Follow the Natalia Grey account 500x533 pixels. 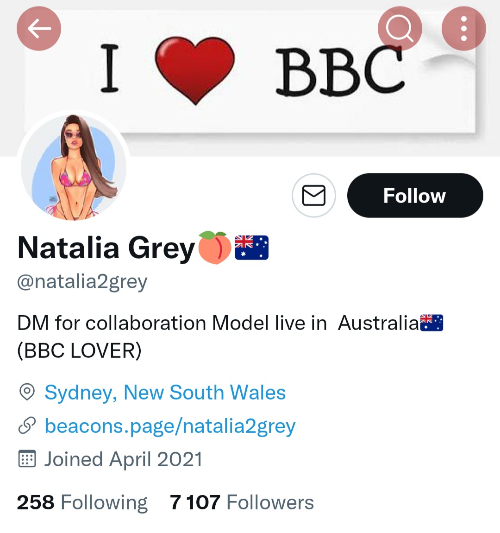415,196
